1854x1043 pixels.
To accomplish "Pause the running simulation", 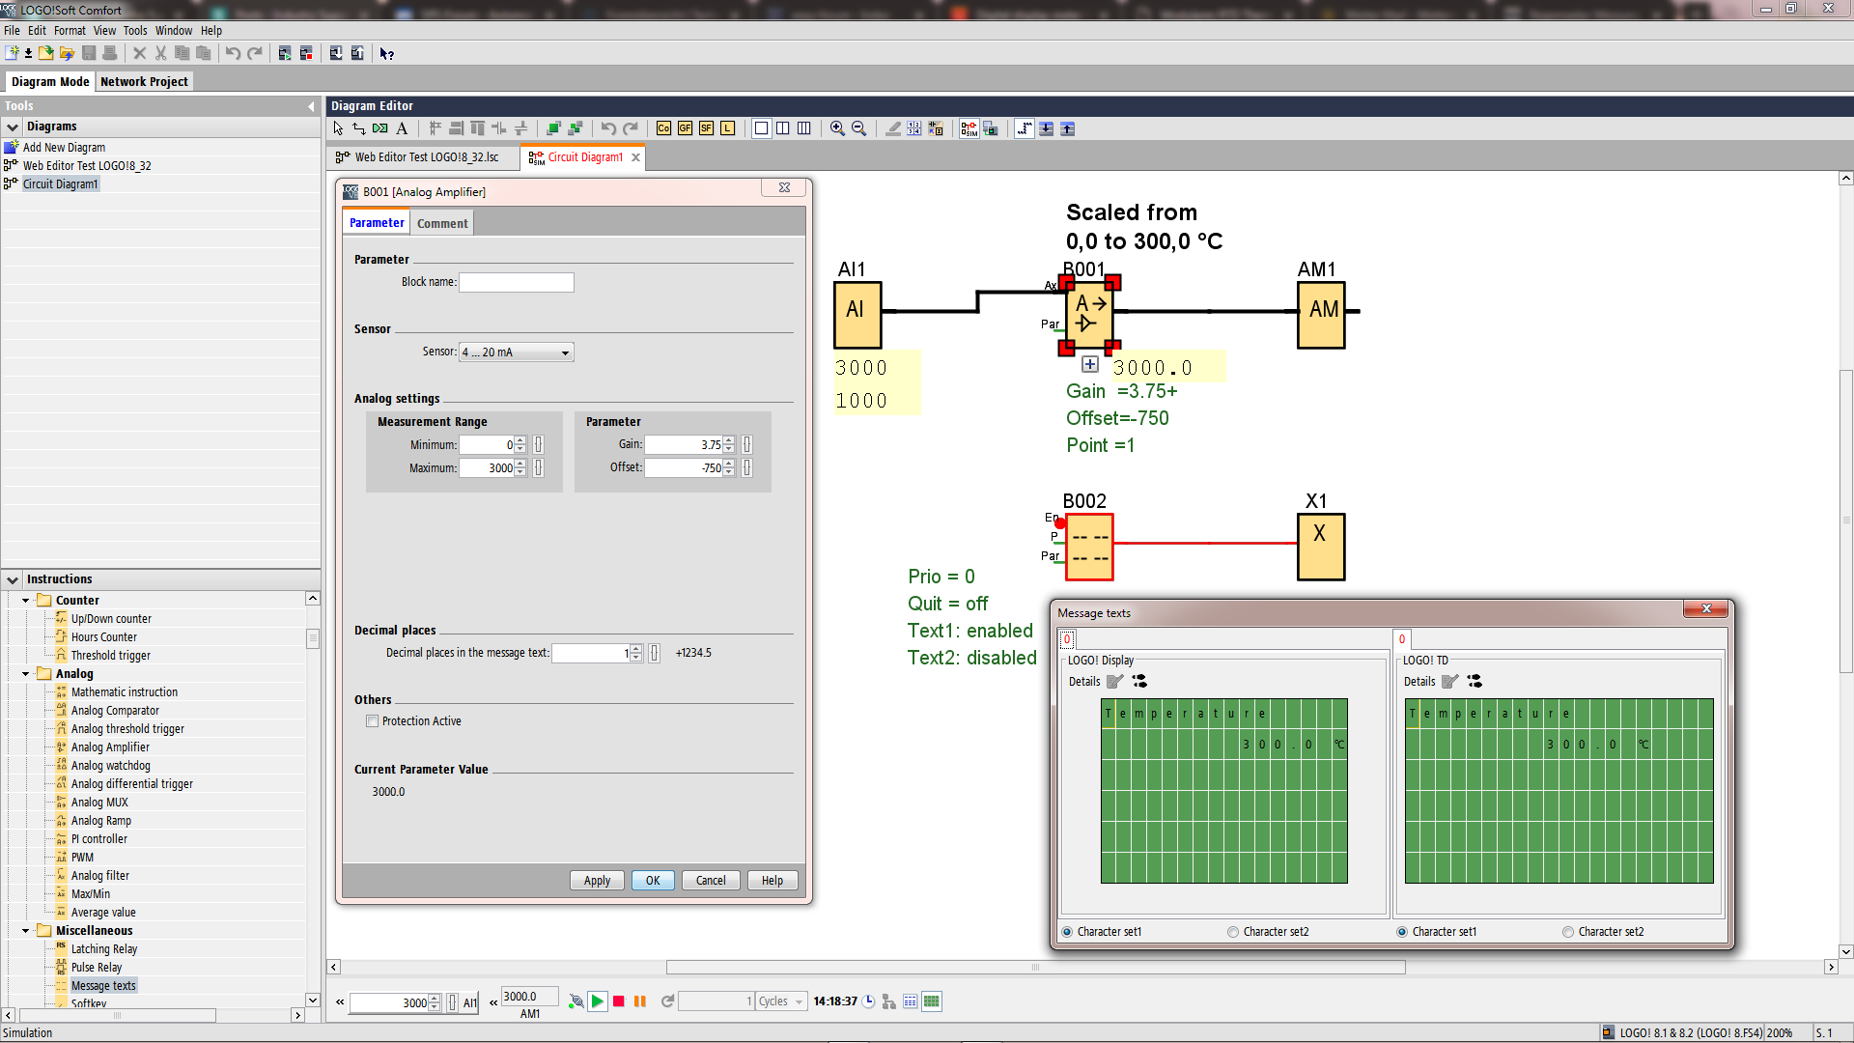I will point(639,1001).
